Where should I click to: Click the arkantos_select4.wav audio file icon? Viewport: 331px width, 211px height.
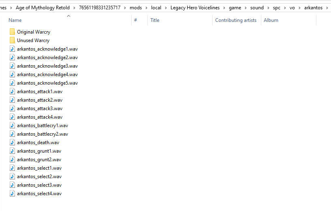click(12, 194)
